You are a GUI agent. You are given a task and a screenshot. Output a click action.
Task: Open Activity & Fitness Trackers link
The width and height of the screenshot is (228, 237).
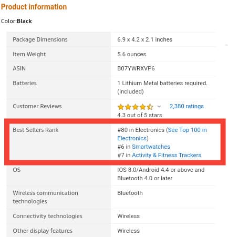pos(167,155)
